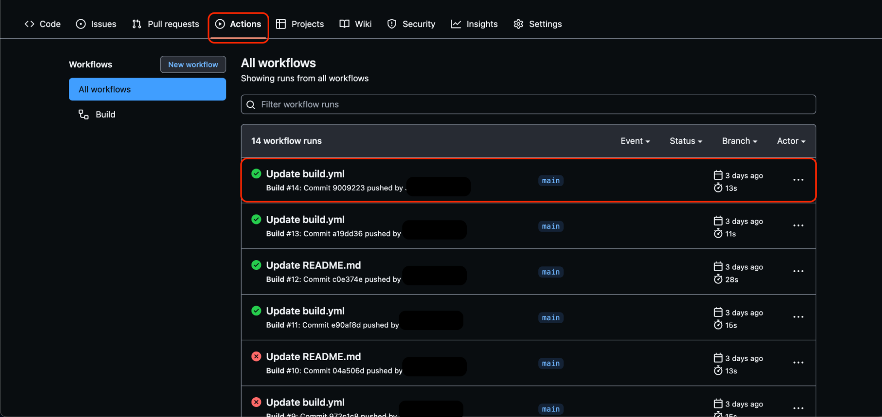Image resolution: width=882 pixels, height=417 pixels.
Task: Open the three-dot menu for Build #11
Action: click(x=798, y=317)
